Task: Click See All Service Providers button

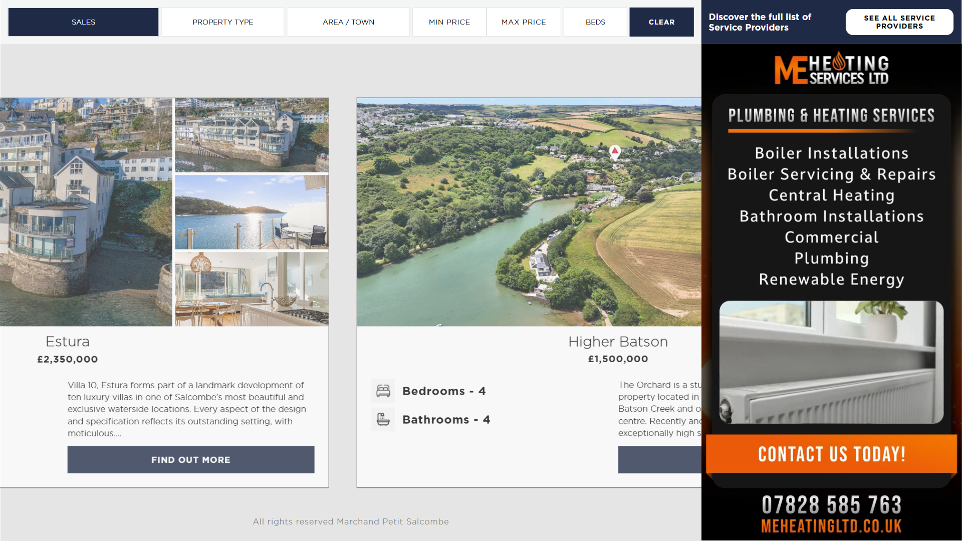Action: click(x=899, y=22)
